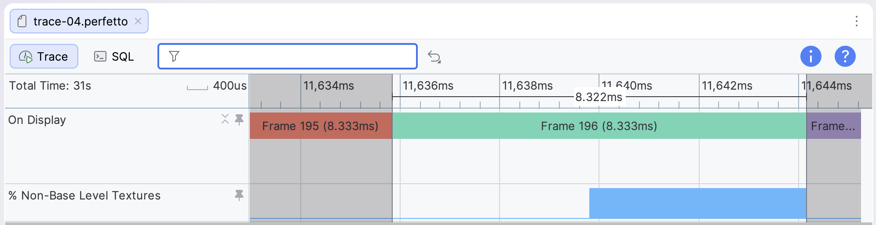Toggle the pin on the % Non-Base Level Textures track
This screenshot has height=225, width=876.
(239, 195)
